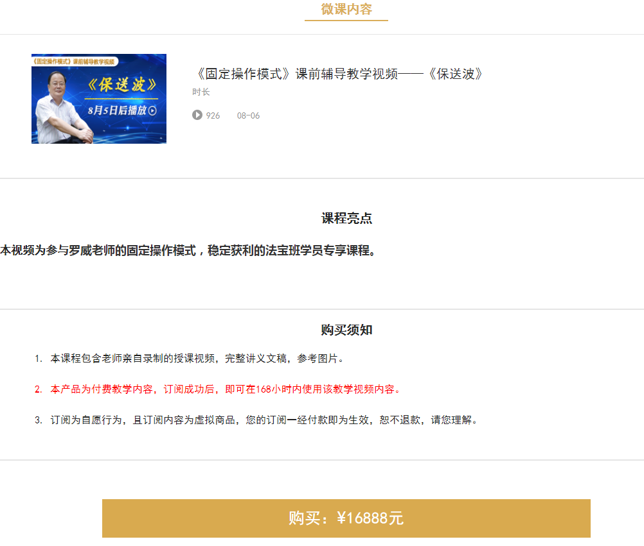Click the gold underline beneath 微课内容
Image resolution: width=644 pixels, height=546 pixels.
346,22
